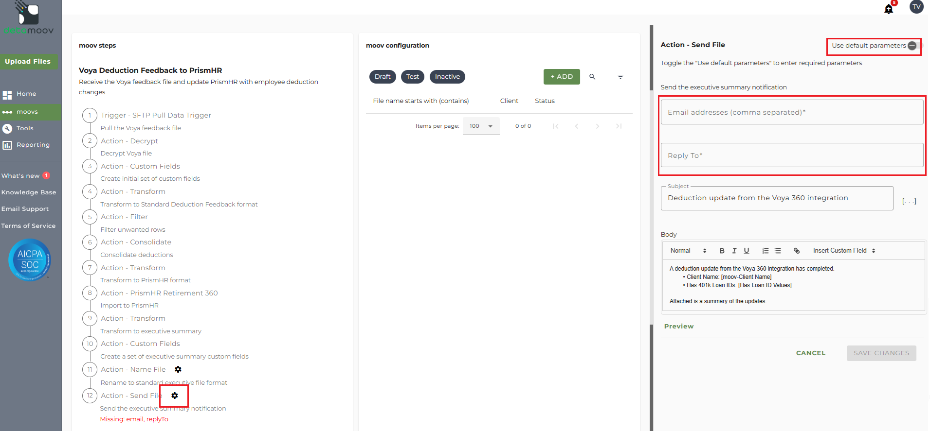Open Reporting in sidebar

pyautogui.click(x=33, y=145)
